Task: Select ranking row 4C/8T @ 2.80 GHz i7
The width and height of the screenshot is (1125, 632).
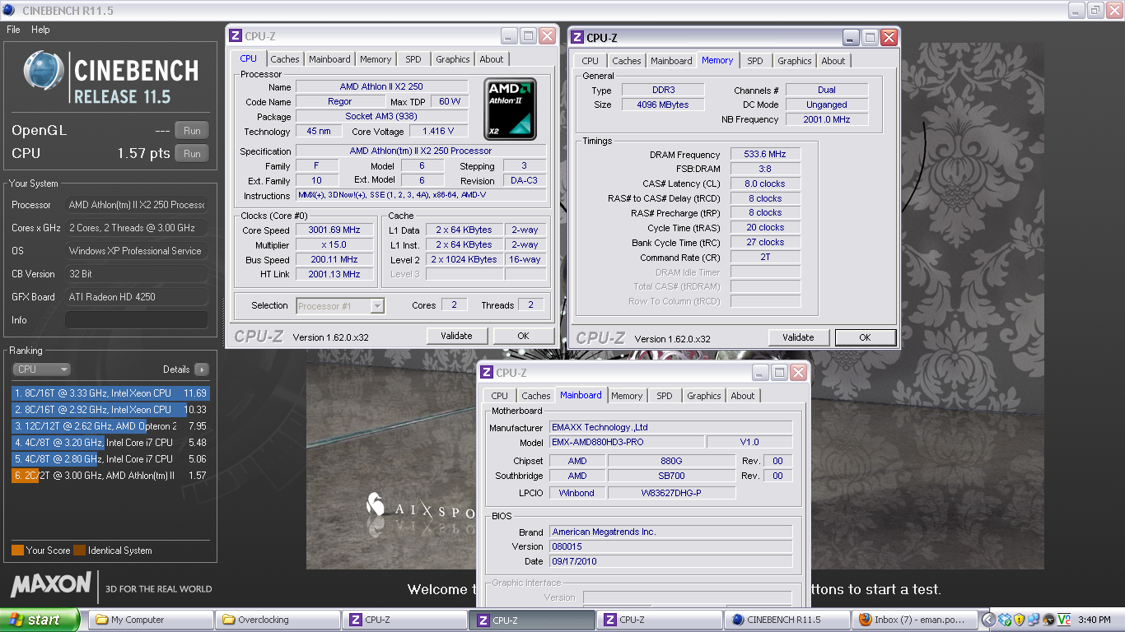Action: coord(110,459)
